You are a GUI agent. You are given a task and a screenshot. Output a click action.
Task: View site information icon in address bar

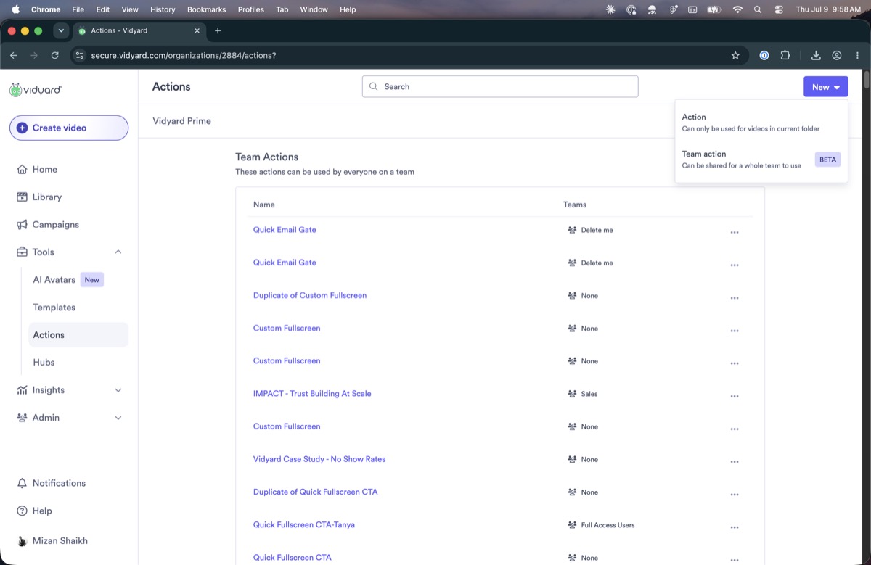79,55
